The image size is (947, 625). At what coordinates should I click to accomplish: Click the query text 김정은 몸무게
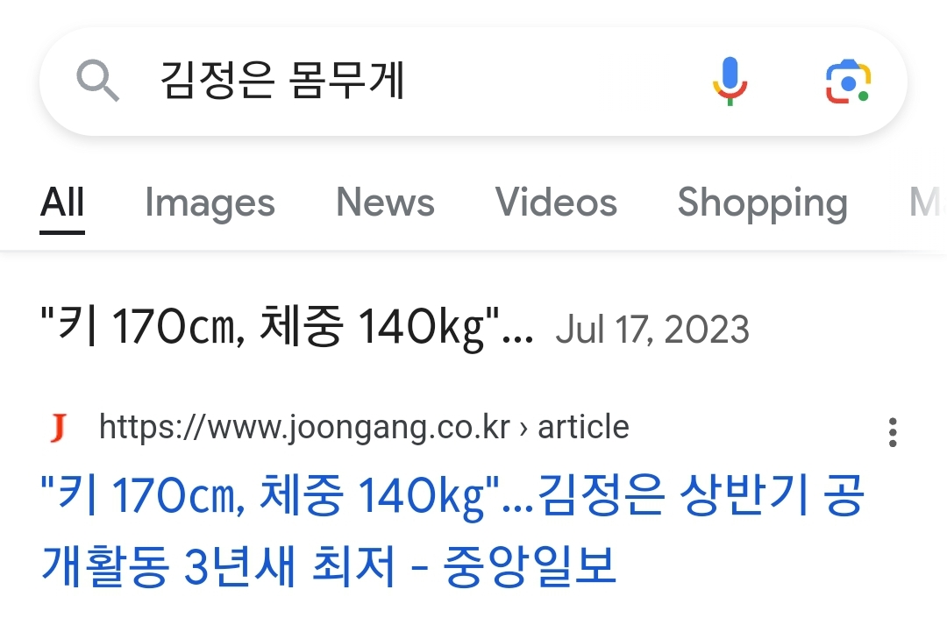[x=282, y=82]
